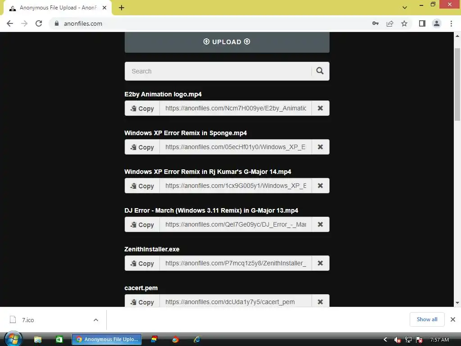Viewport: 461px width, 346px height.
Task: Bookmark this tab with the star
Action: (404, 23)
